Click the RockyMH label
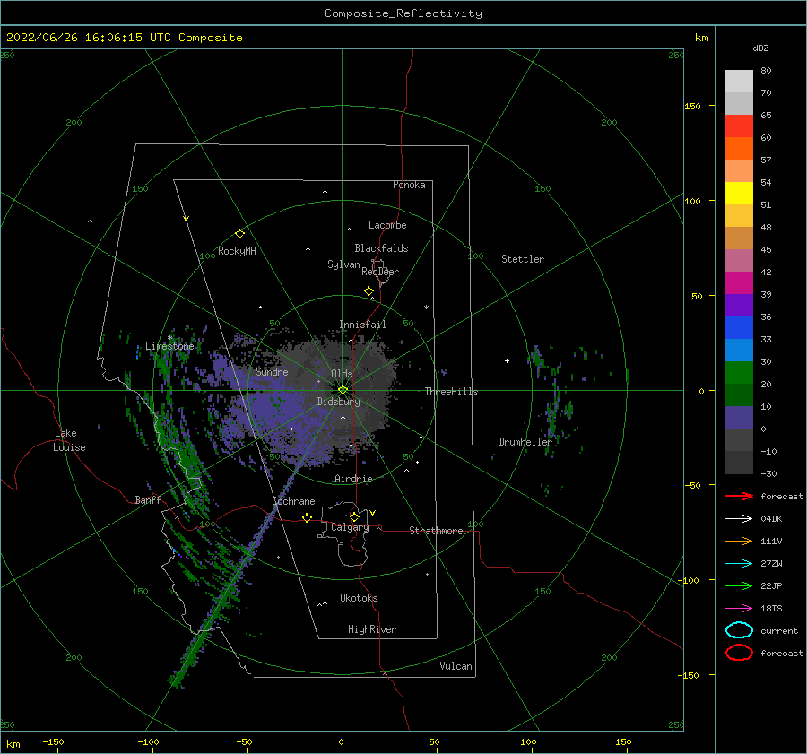Image resolution: width=807 pixels, height=754 pixels. pos(237,251)
